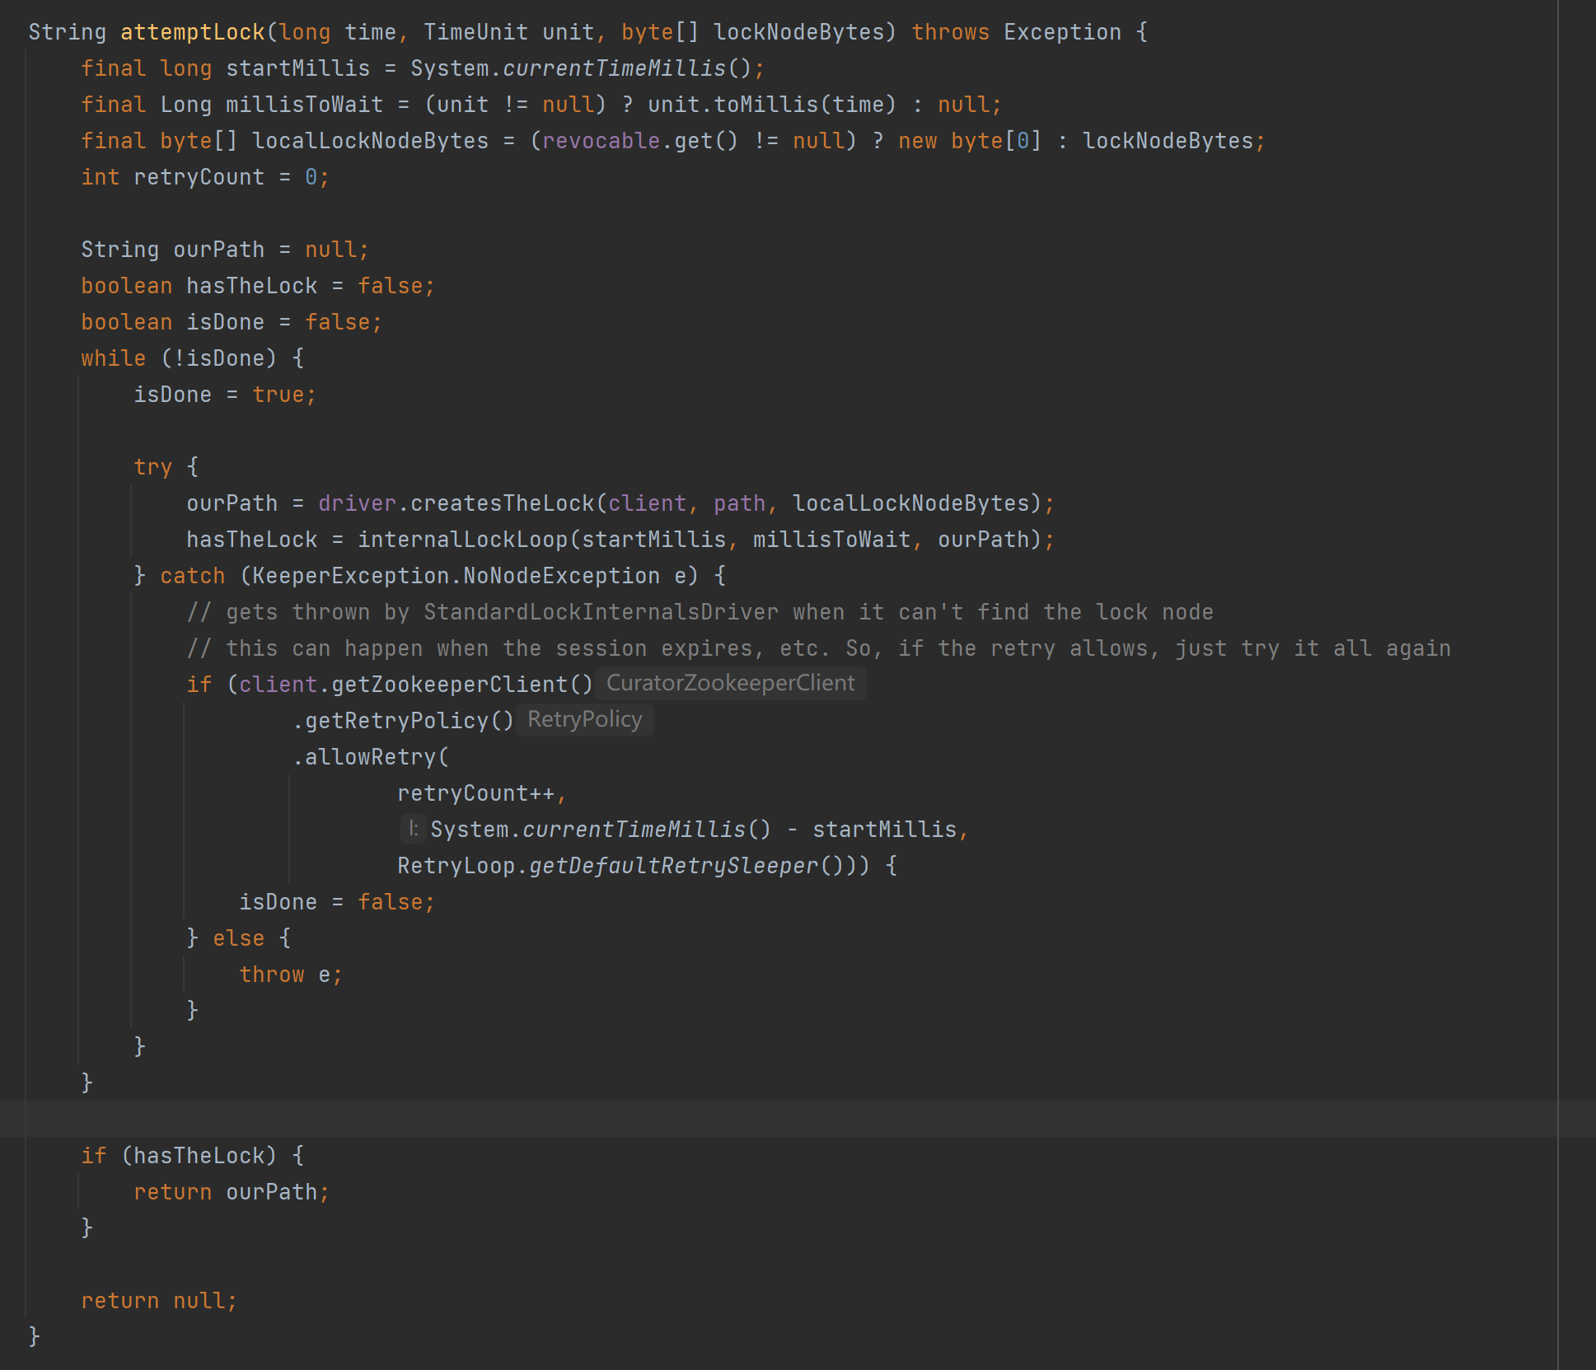This screenshot has width=1596, height=1370.
Task: Click the isDone = true statement
Action: pos(225,395)
